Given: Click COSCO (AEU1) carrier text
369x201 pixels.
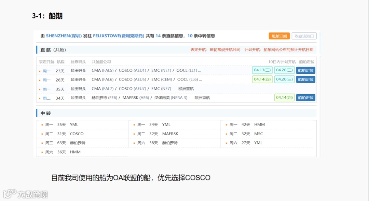Looking at the screenshot, I should [133, 70].
